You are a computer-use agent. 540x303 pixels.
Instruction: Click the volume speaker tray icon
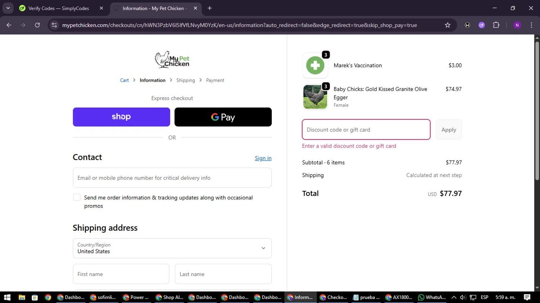[x=463, y=297]
